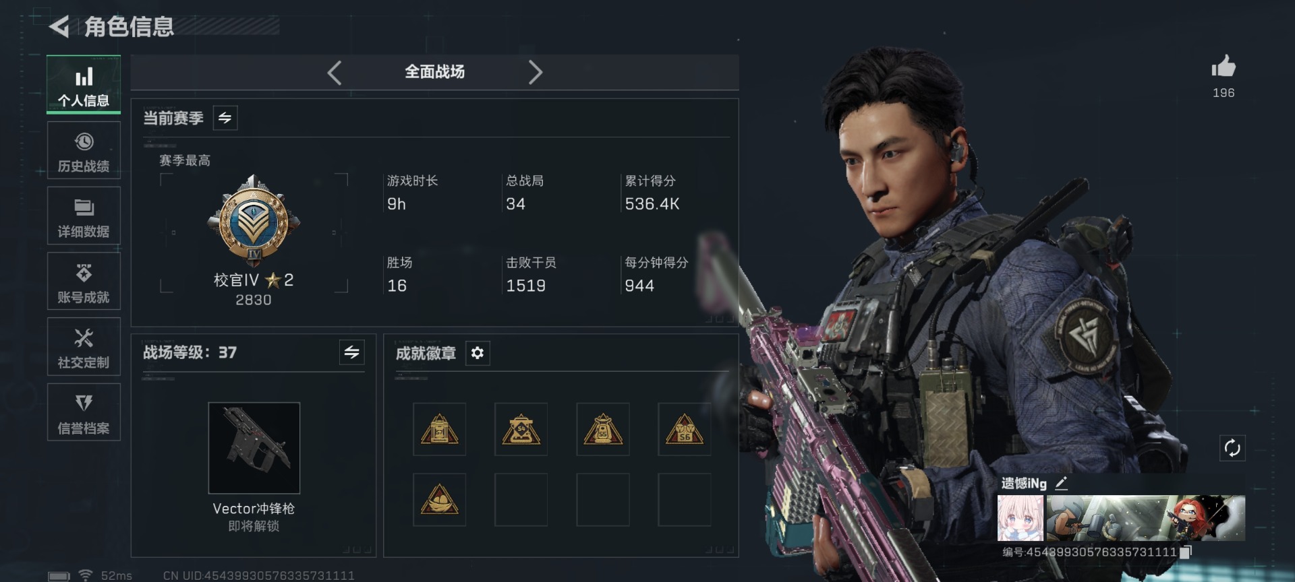Click the rotate character refresh icon
Image resolution: width=1295 pixels, height=582 pixels.
[1232, 448]
